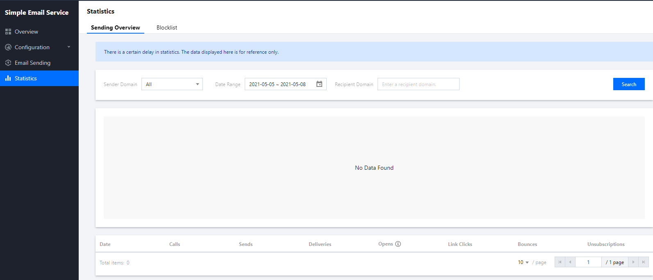Click the Unsubscriptions column header
The height and width of the screenshot is (280, 653).
pyautogui.click(x=606, y=244)
